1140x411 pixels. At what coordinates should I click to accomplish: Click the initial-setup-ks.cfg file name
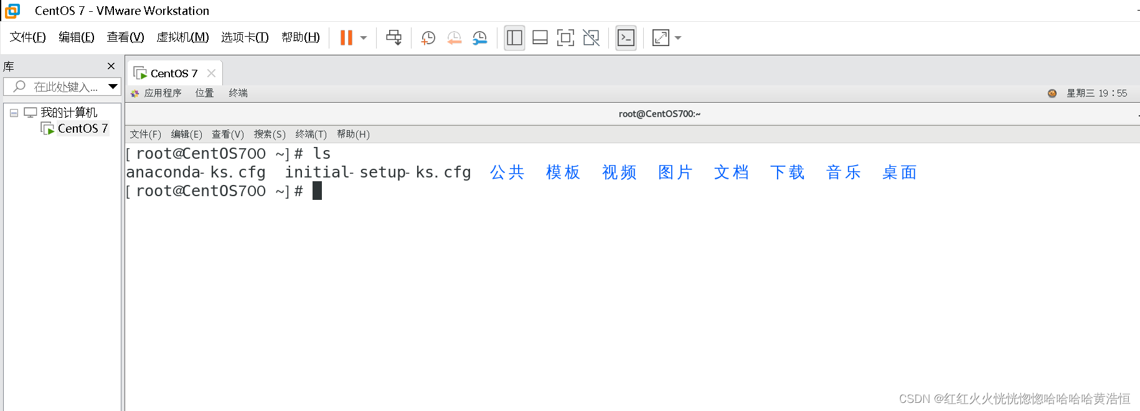click(x=378, y=172)
